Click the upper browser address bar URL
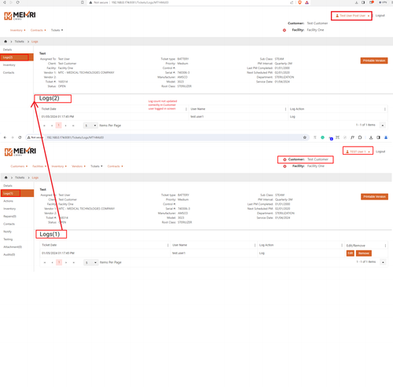Screen dimensions: 393x387 pyautogui.click(x=140, y=2)
